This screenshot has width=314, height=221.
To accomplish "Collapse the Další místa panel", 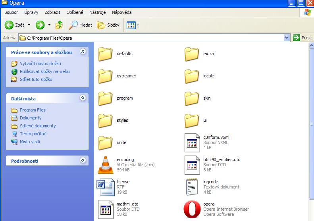I will tap(83, 98).
